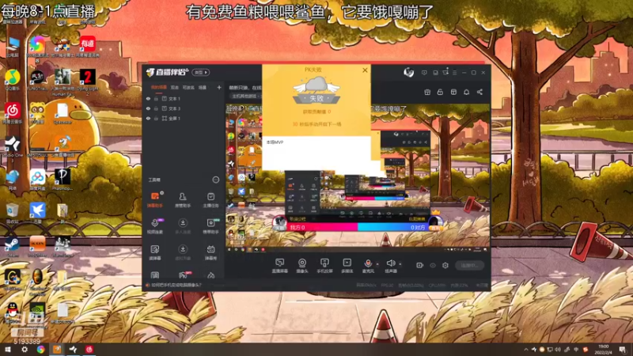Add a 多媒体 media source
This screenshot has width=633, height=356.
point(347,266)
